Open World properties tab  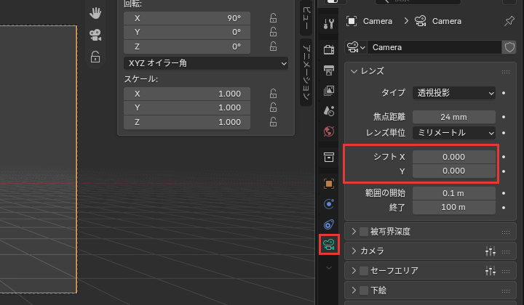click(329, 131)
